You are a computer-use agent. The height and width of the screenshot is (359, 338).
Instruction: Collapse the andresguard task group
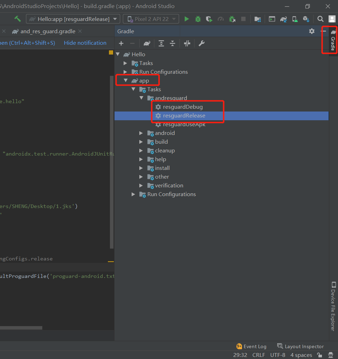141,98
